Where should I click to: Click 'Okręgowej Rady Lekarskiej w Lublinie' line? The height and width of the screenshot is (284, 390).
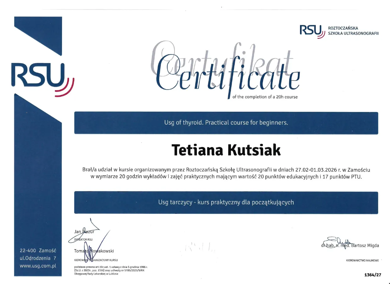97,274
